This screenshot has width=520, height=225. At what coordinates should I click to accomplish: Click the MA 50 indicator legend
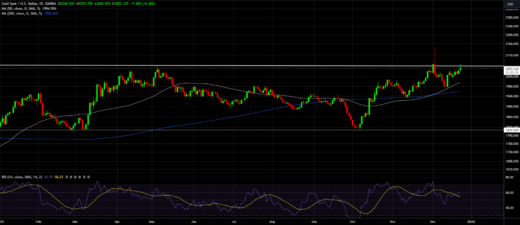(21, 8)
